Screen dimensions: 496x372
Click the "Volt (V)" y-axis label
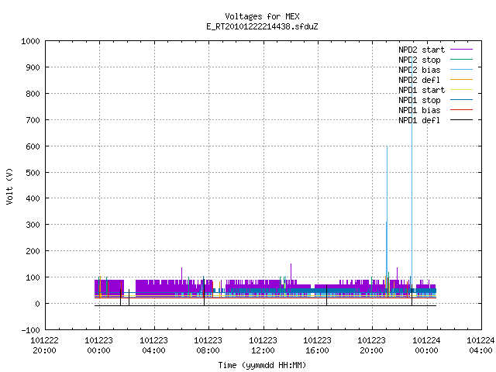coord(9,186)
